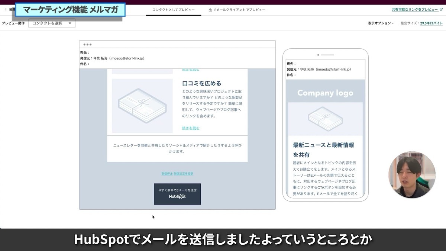446x251 pixels.
Task: Click the lock icon on Eメールクライアントでプレビュー tab
Action: click(210, 10)
